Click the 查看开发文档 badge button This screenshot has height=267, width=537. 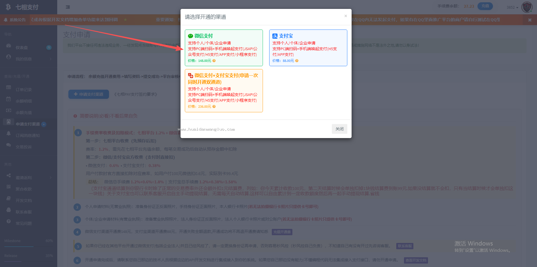click(x=416, y=260)
